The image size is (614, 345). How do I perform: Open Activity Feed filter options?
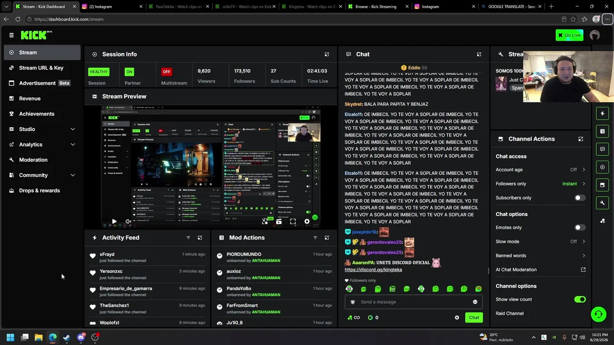point(188,238)
